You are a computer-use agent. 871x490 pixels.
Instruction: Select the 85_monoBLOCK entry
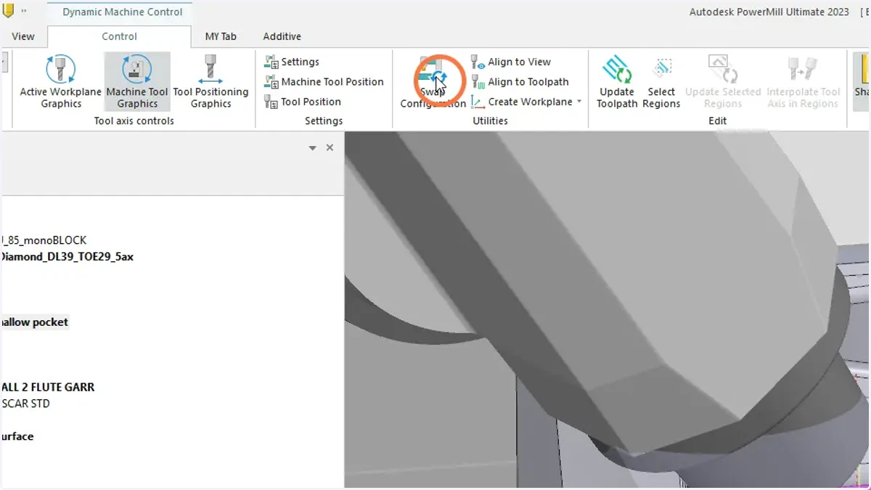(x=44, y=240)
